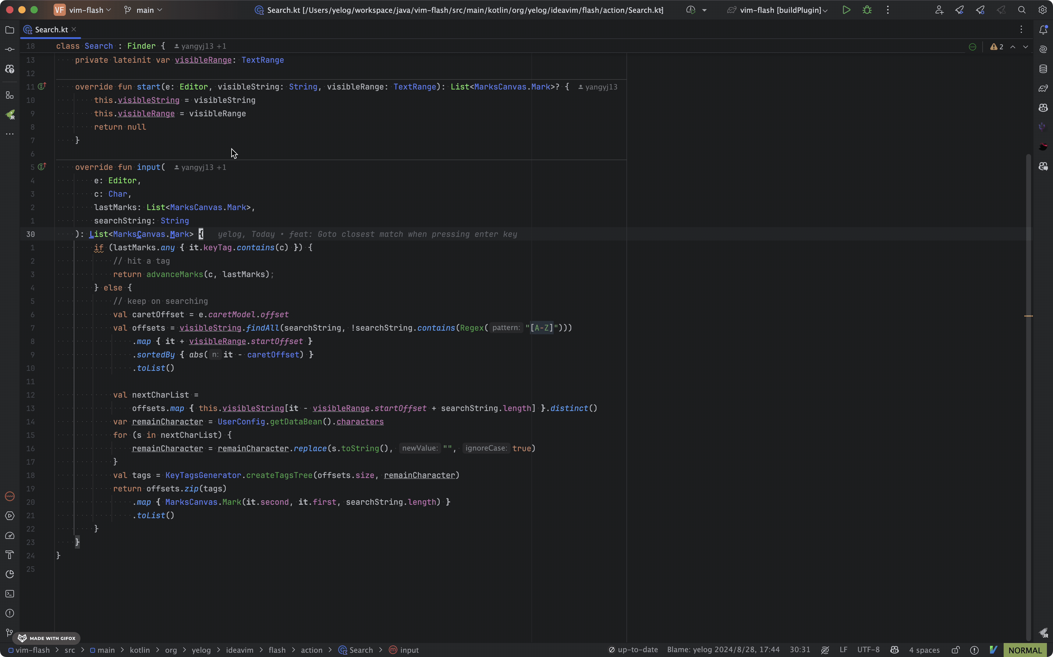Toggle the read-only lock icon in status bar

[x=955, y=650]
